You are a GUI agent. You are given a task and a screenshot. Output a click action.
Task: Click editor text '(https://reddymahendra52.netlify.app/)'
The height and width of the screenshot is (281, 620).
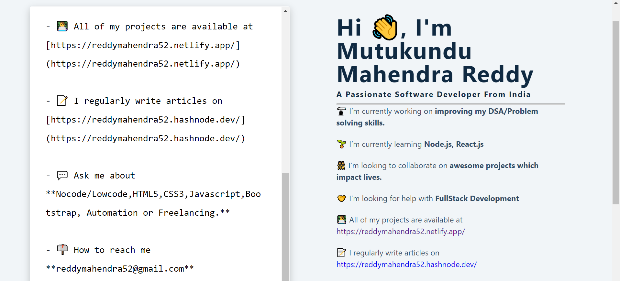point(143,64)
